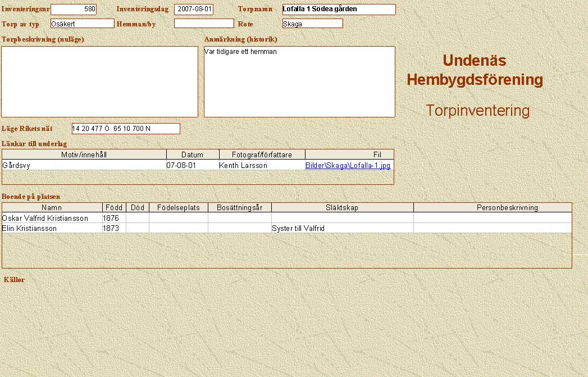
Task: Click the Inventeringsnr field showing 580
Action: coord(74,10)
